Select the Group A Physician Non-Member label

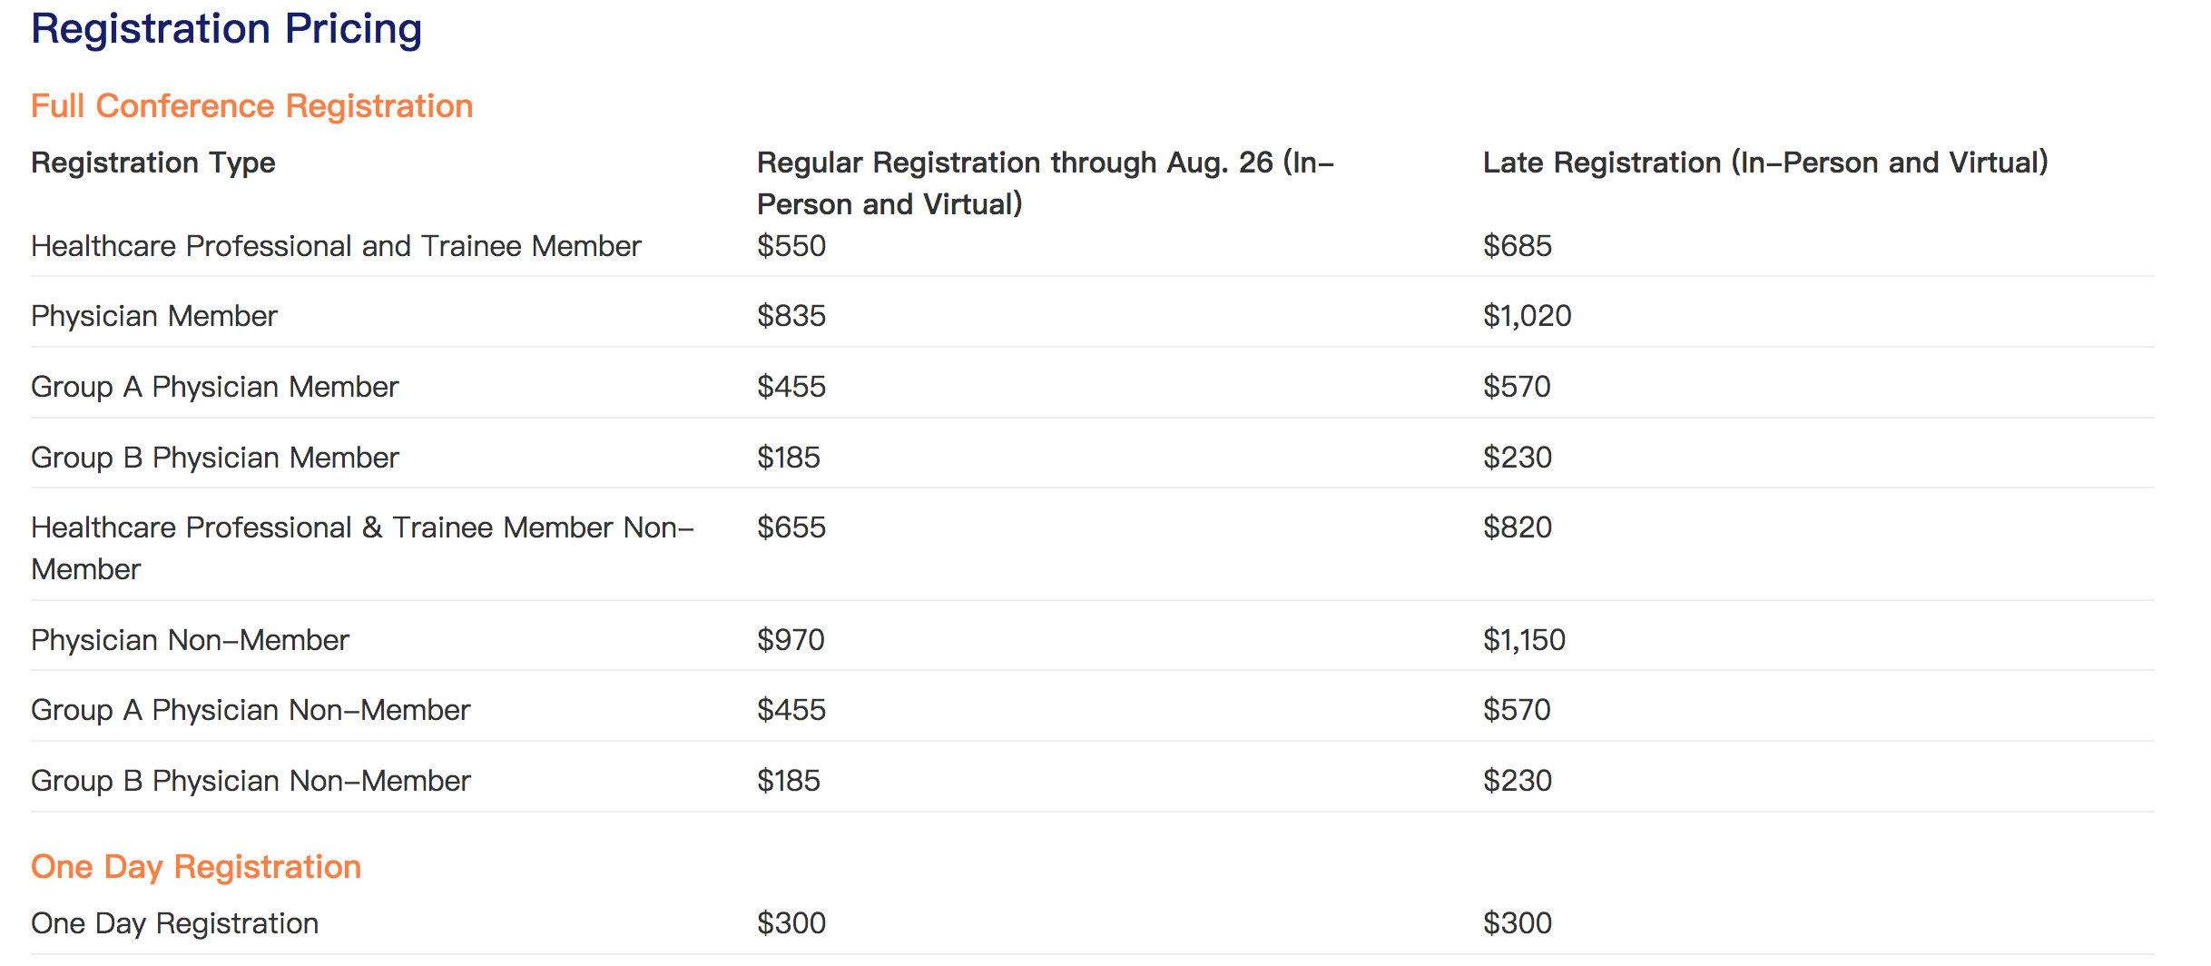pyautogui.click(x=251, y=710)
